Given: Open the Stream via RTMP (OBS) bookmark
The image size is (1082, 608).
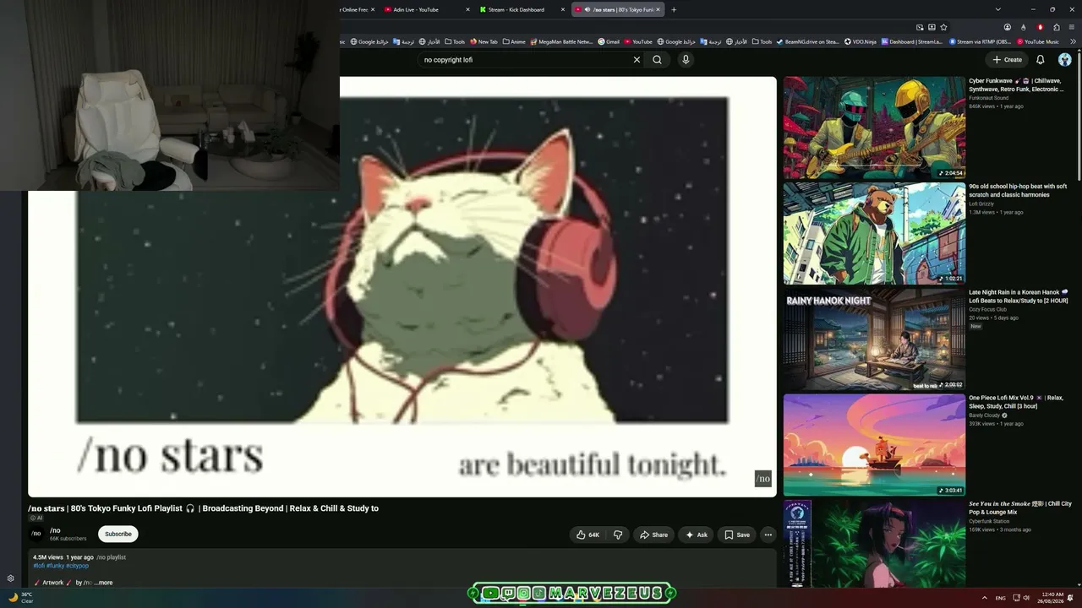Looking at the screenshot, I should 980,41.
